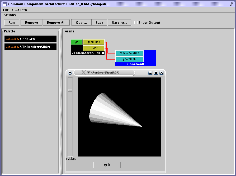The image size is (236, 176).
Task: Open the VTKRendererSlider window menu arrow
Action: tap(70, 73)
